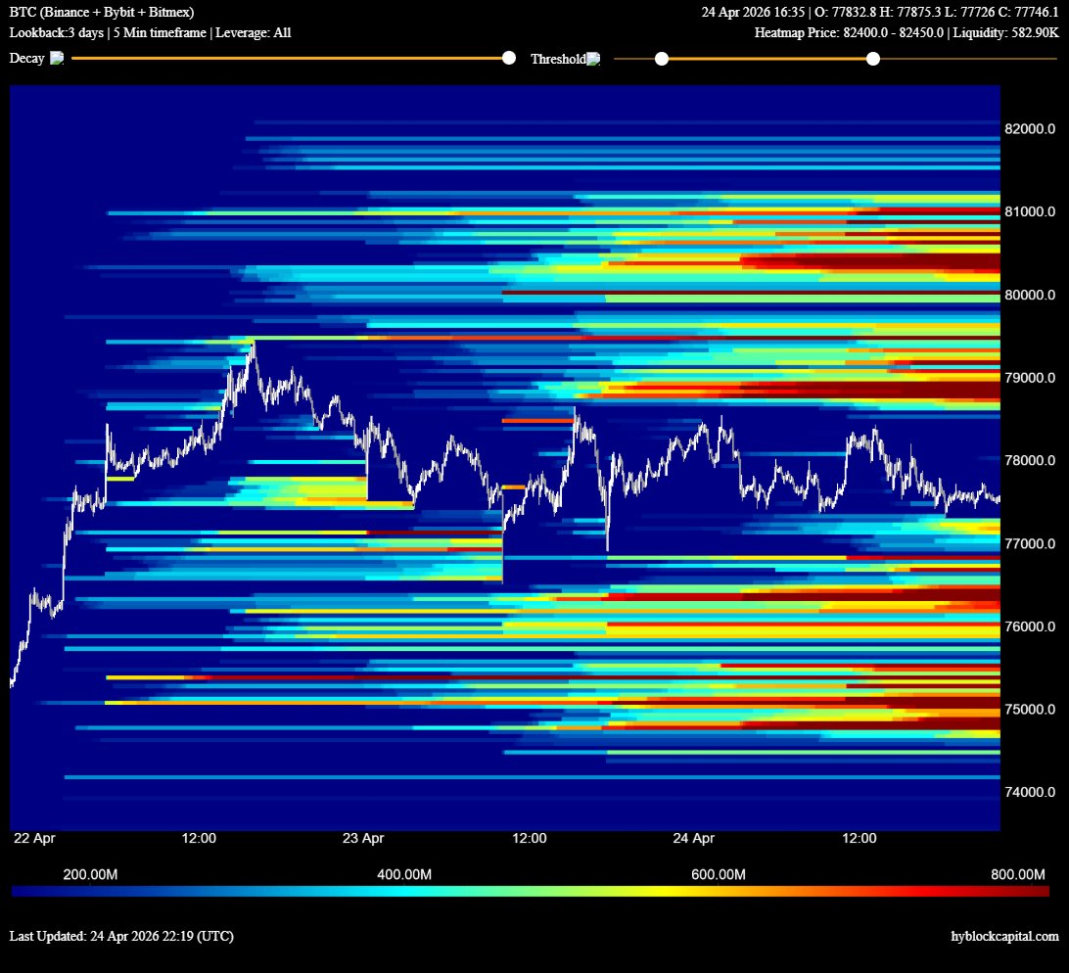Click the BTC (Binance + Bybit + Bitmex) title
Screen dimensions: 1069x973
[x=102, y=13]
